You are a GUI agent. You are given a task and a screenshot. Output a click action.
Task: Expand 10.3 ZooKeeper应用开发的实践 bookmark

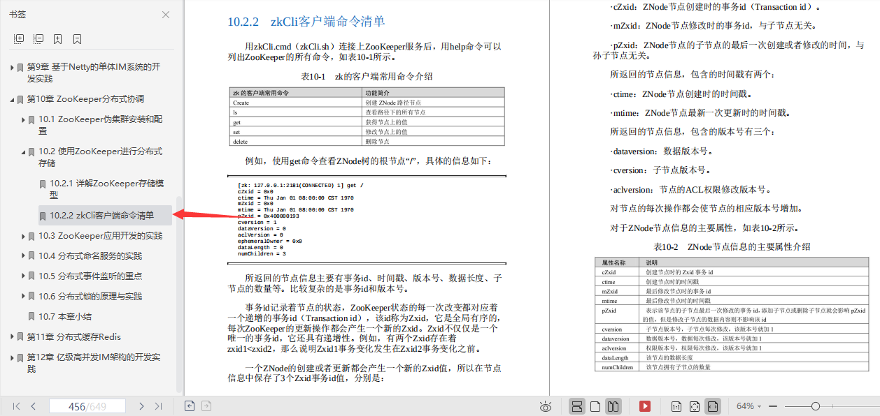coord(23,236)
